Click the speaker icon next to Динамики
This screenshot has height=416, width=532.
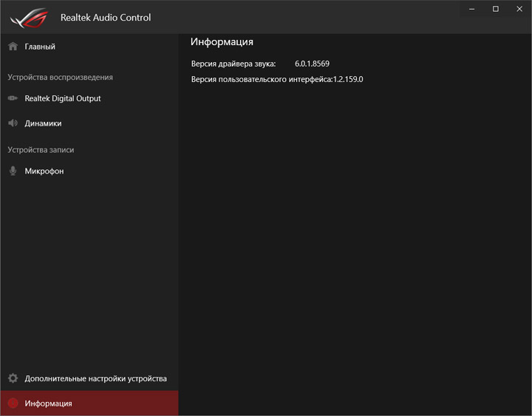[x=13, y=123]
